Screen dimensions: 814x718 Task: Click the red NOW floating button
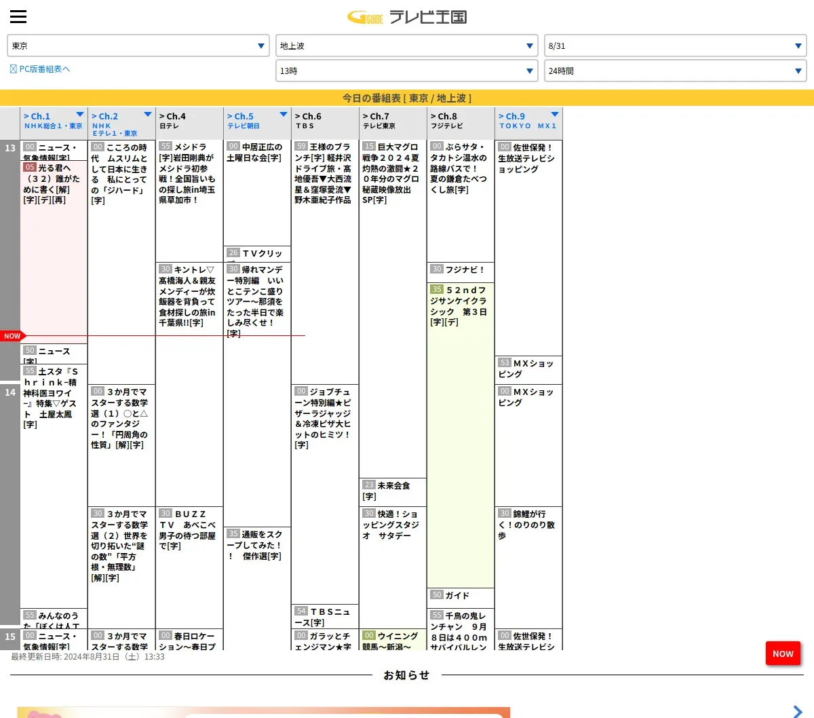[783, 654]
